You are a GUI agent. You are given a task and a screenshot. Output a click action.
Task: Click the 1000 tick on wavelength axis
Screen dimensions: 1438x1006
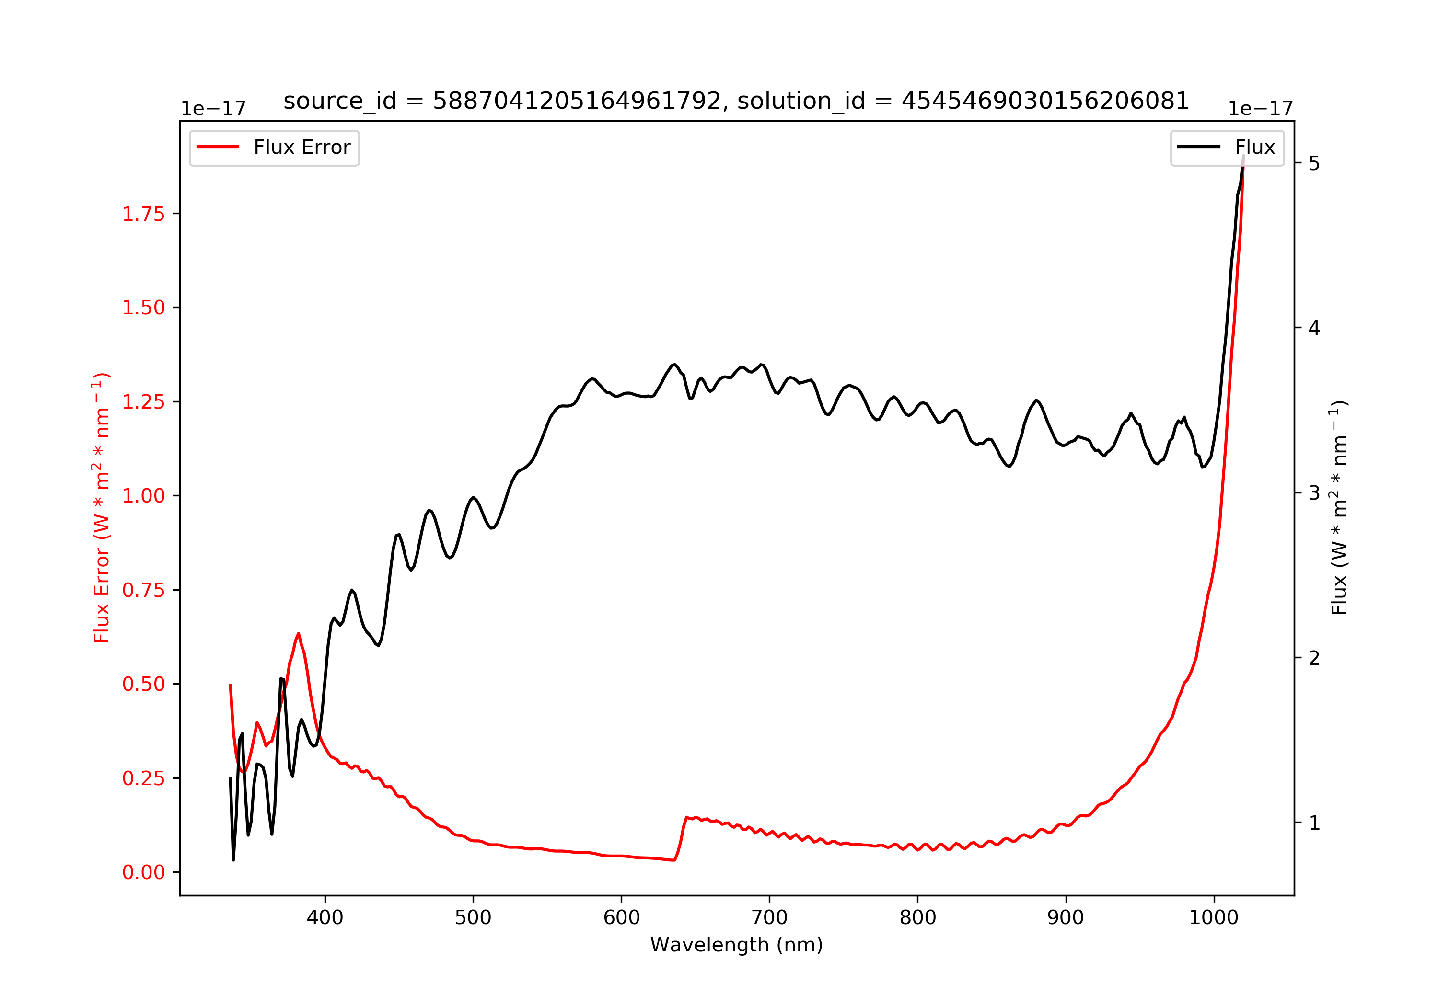click(x=1214, y=918)
